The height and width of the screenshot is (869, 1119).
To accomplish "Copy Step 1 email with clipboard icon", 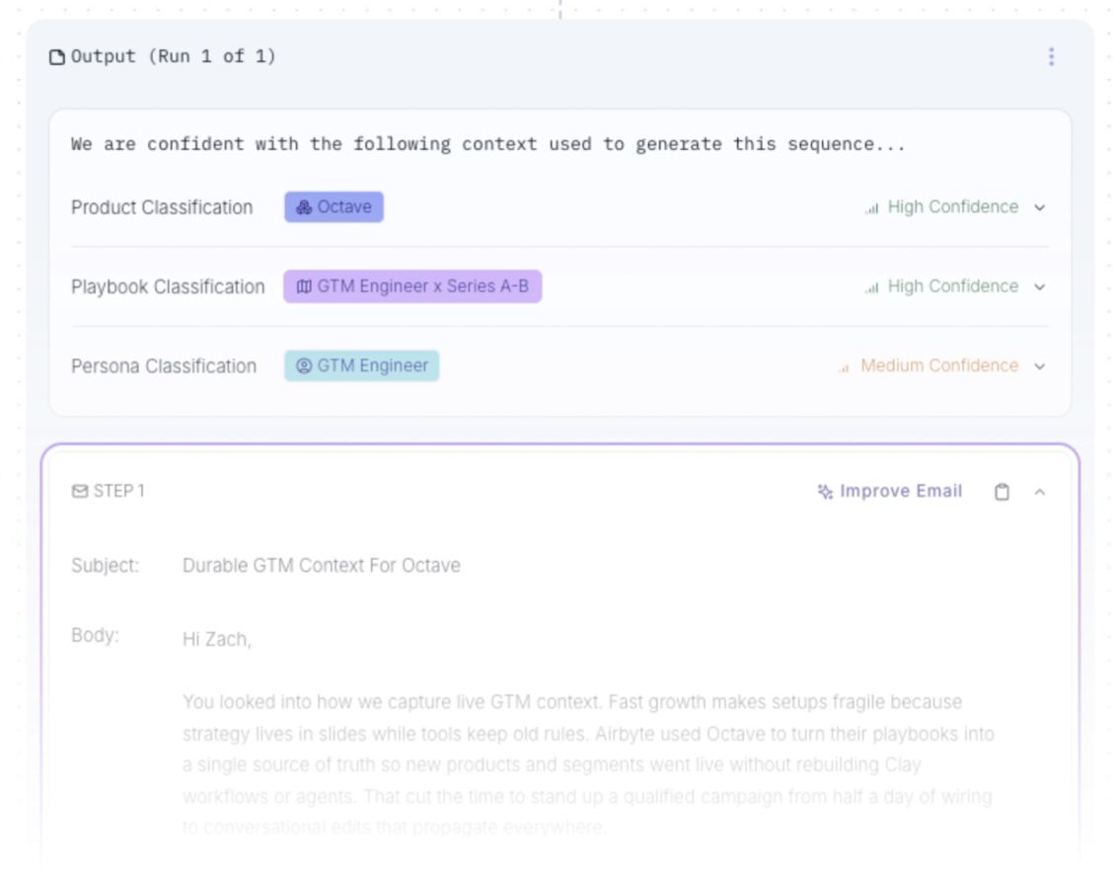I will [x=1002, y=491].
